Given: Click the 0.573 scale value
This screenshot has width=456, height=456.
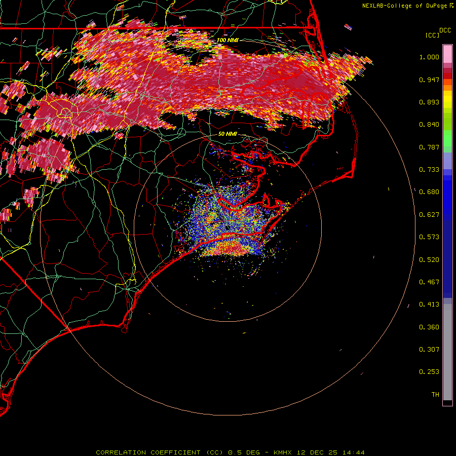Looking at the screenshot, I should 429,237.
